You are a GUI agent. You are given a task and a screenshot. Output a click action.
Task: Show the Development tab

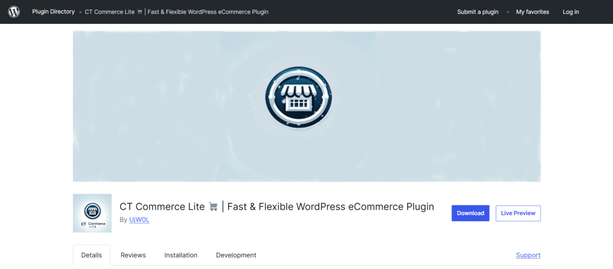[x=236, y=255]
